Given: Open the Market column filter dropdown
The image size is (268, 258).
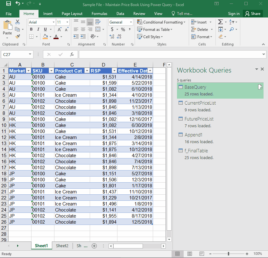Looking at the screenshot, I should click(x=28, y=71).
